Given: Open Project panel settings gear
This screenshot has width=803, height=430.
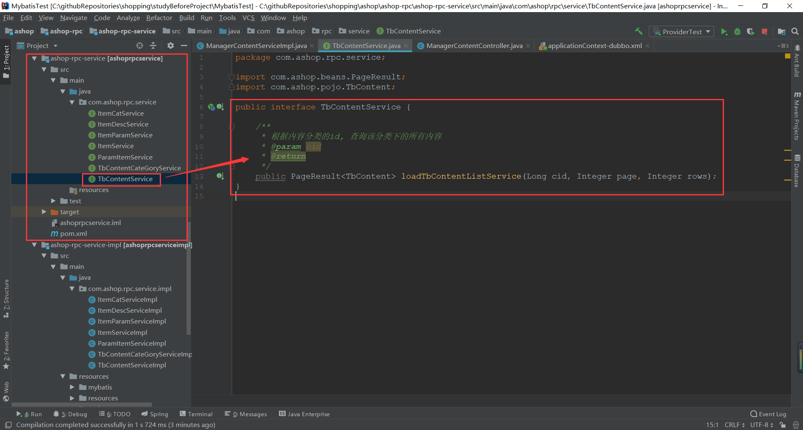Looking at the screenshot, I should pos(171,46).
